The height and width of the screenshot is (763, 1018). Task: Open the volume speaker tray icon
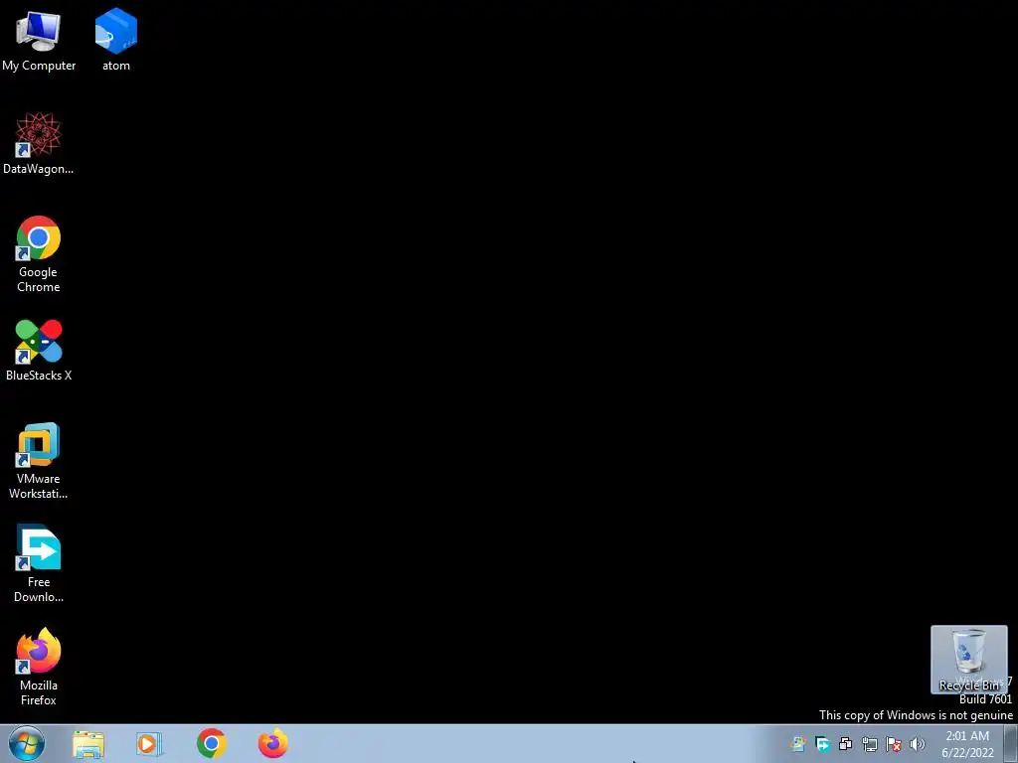(x=918, y=744)
